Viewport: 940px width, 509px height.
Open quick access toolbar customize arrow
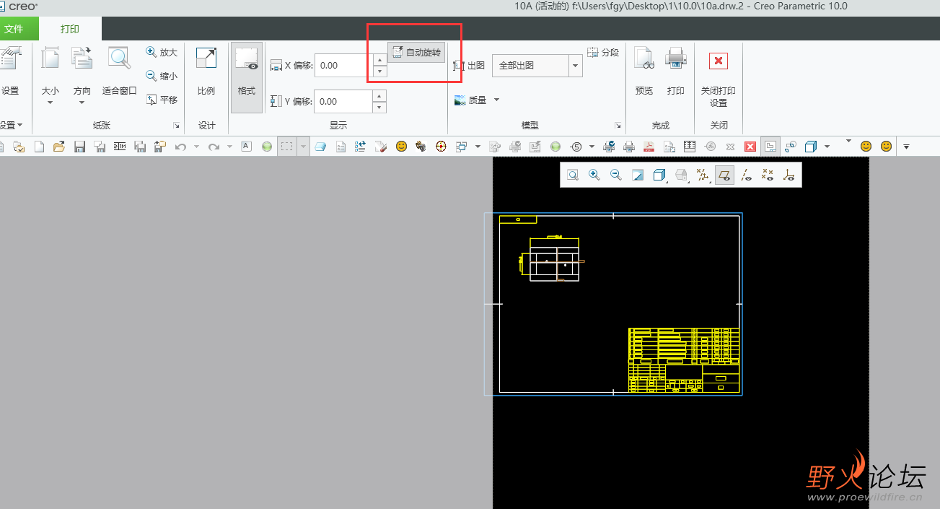[x=906, y=147]
